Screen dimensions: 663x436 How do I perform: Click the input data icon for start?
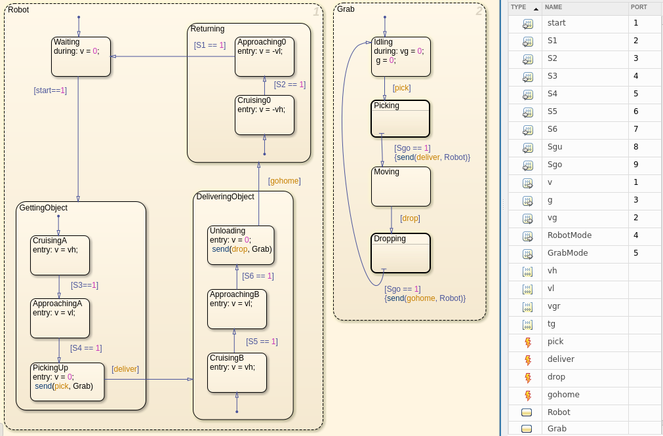tap(527, 24)
